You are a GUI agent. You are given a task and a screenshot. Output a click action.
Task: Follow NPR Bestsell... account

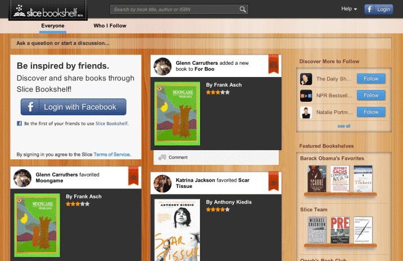pos(371,96)
